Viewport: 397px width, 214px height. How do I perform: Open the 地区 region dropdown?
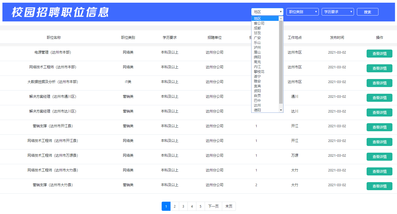(267, 12)
